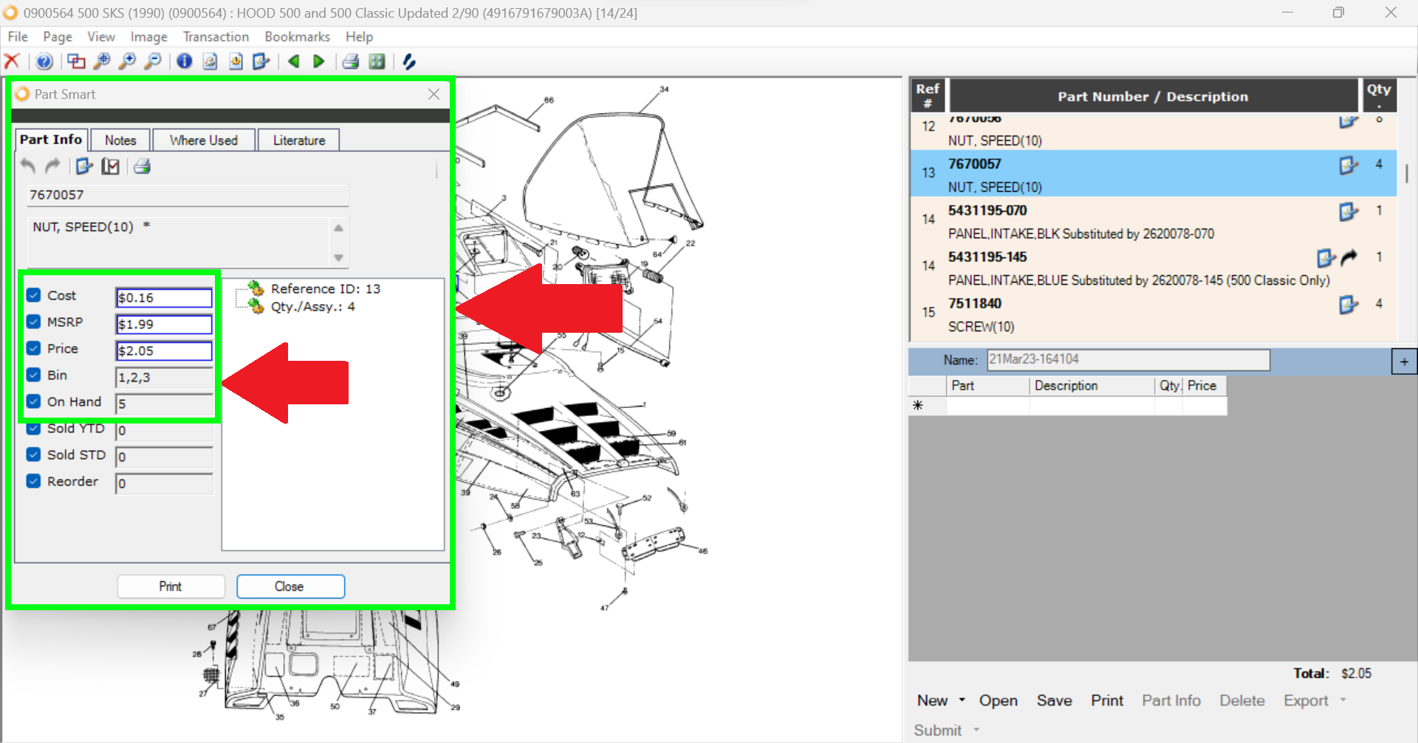Switch to the Where Used tab

[204, 140]
